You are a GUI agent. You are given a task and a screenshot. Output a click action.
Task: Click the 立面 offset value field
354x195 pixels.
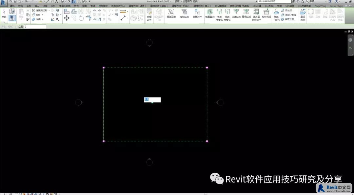pos(35,27)
